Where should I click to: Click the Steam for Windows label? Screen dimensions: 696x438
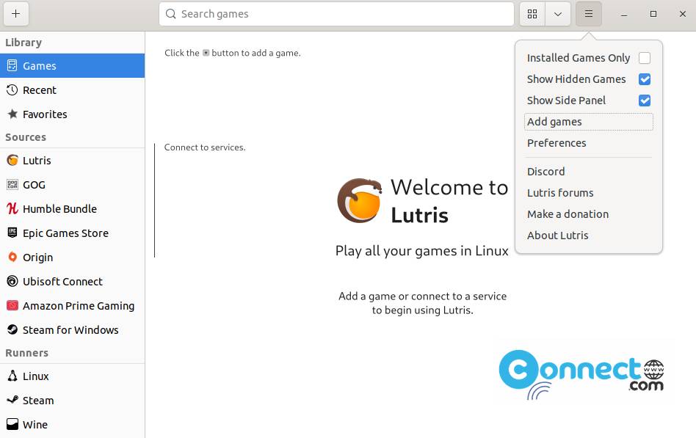point(70,329)
